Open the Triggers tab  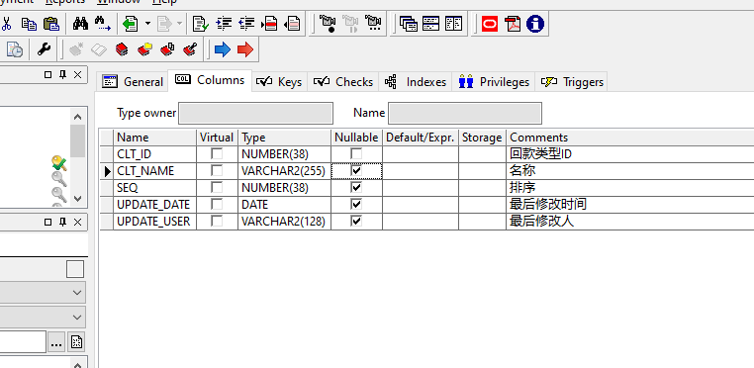tap(572, 82)
